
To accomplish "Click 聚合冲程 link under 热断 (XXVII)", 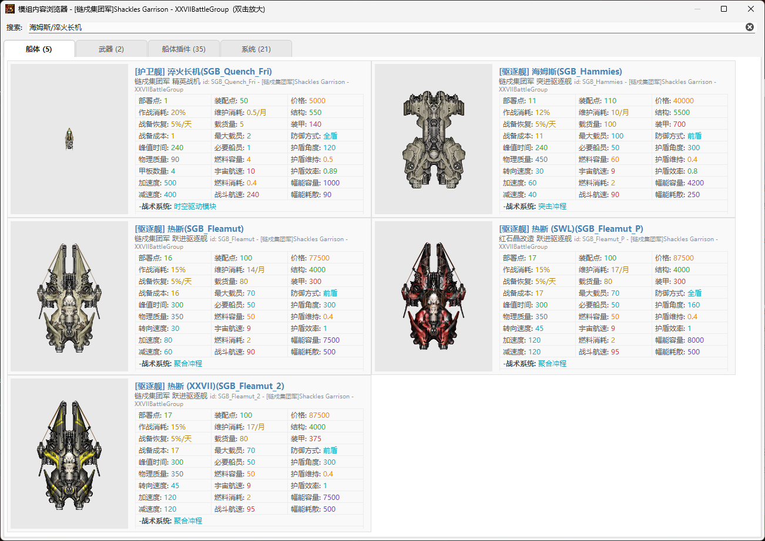I will (x=188, y=521).
